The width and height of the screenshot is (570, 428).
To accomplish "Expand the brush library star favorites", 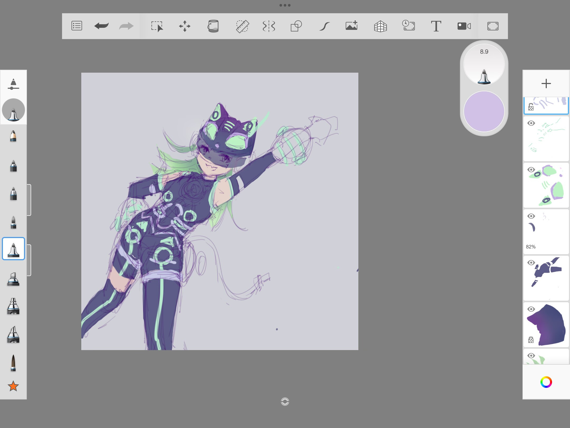I will pos(13,386).
